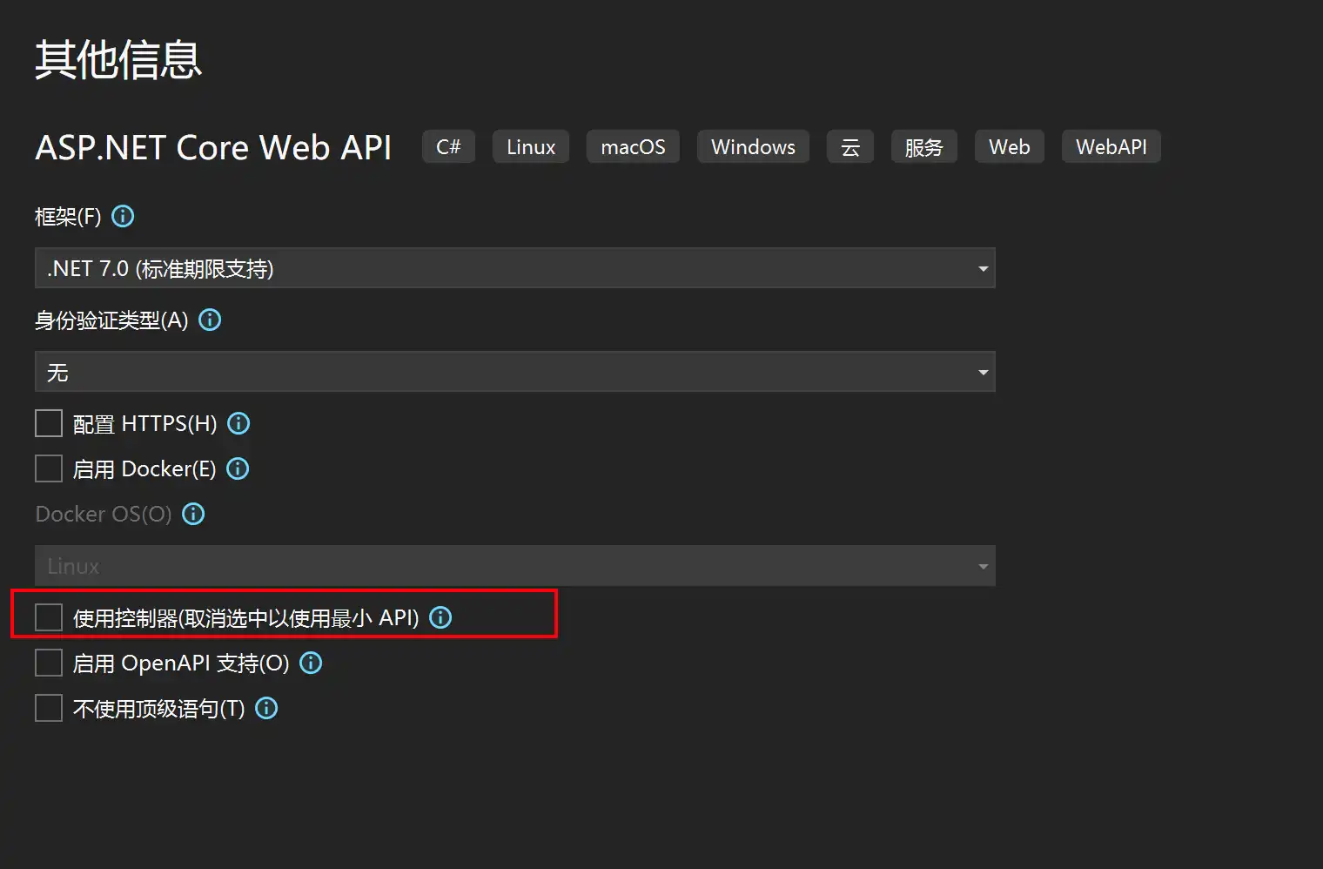Click the Windows platform tag
Screen dimensions: 1323x869
pos(753,147)
